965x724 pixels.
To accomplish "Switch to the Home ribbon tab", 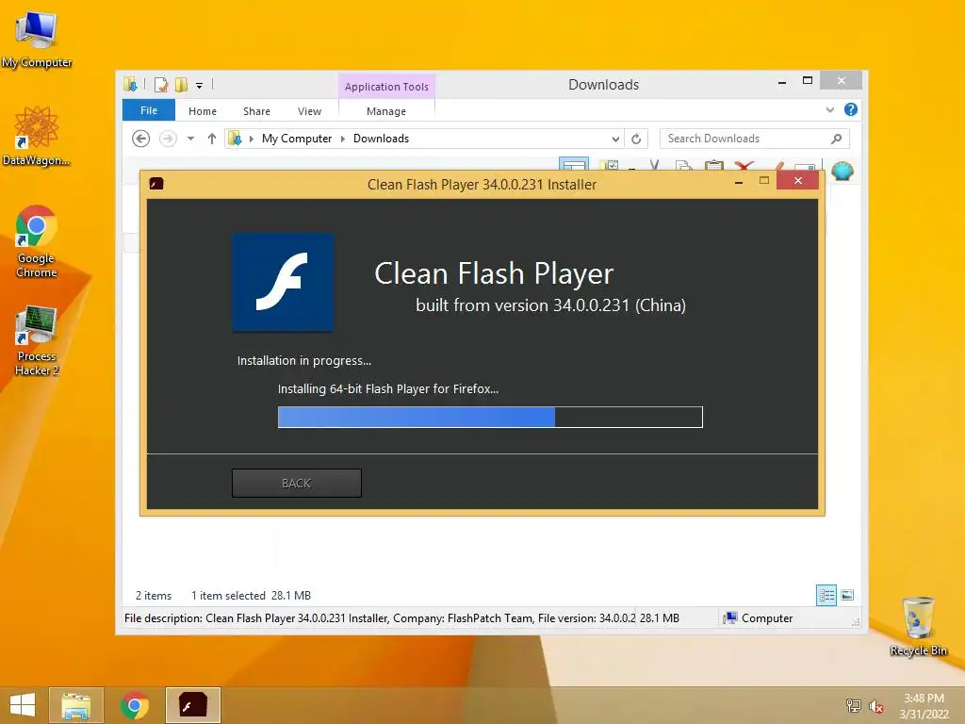I will tap(203, 111).
